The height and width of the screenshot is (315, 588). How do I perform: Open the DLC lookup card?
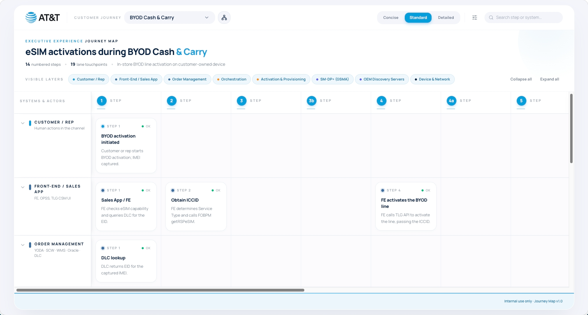(x=126, y=261)
